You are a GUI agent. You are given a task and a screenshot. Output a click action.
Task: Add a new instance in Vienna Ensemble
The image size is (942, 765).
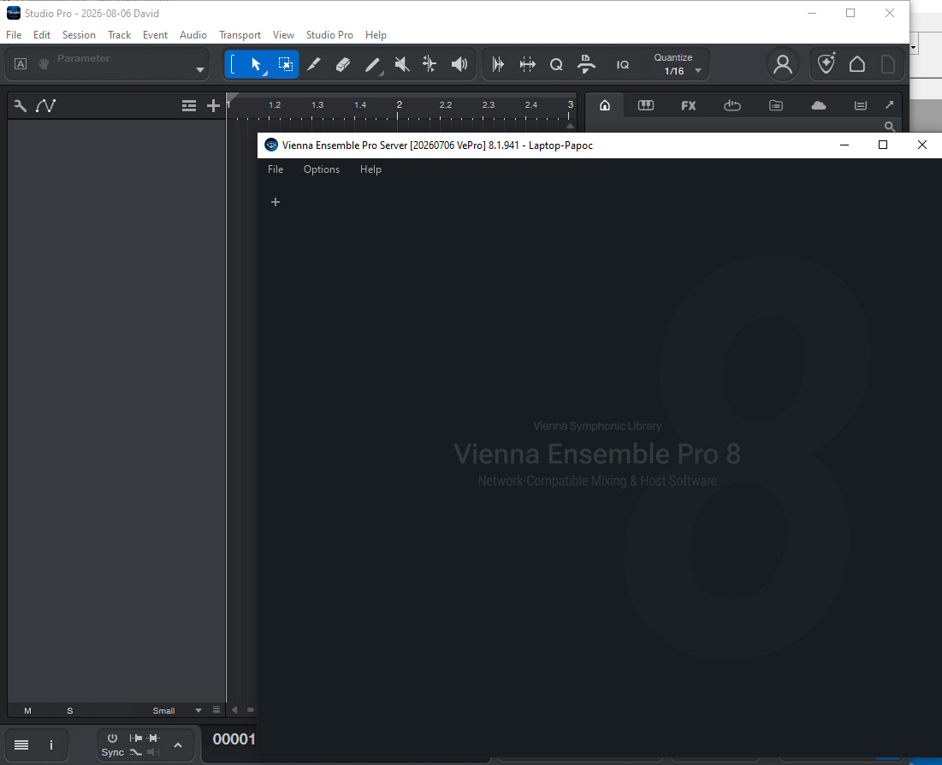click(x=275, y=202)
